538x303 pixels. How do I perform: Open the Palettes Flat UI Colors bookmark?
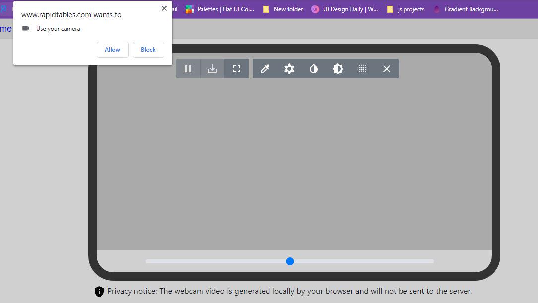click(219, 9)
